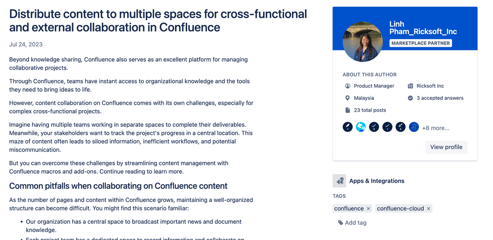This screenshot has width=493, height=240.
Task: Click the checkmark badge numbered 3
Action: (x=374, y=127)
